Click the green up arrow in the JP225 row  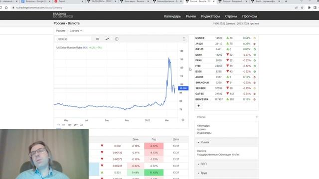(228, 43)
